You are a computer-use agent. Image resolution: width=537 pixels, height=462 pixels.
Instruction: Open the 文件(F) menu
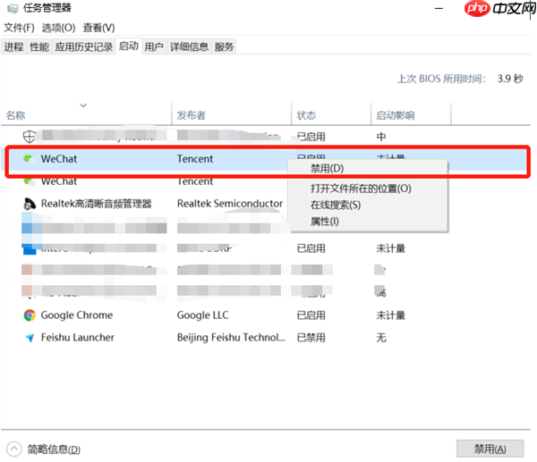point(19,28)
